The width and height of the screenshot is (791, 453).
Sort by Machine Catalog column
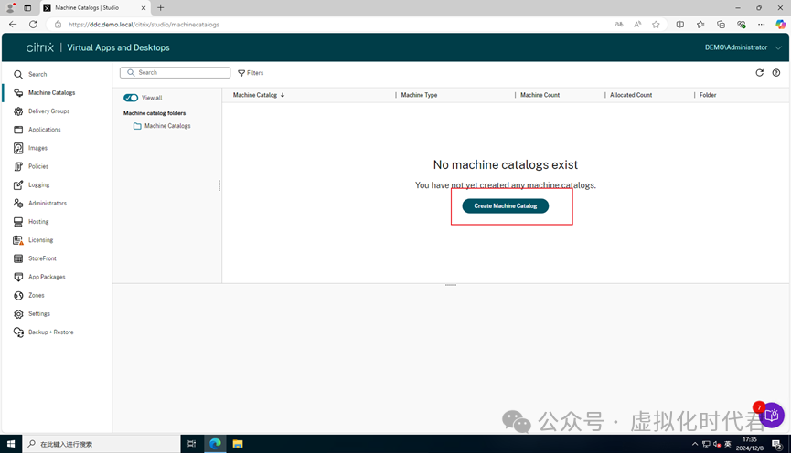(x=258, y=95)
